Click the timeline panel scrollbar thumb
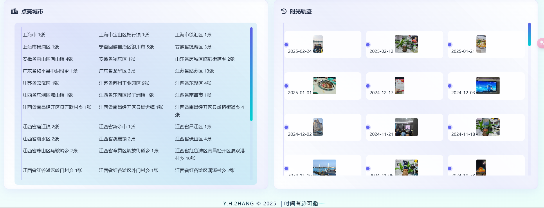The width and height of the screenshot is (544, 208). (529, 34)
